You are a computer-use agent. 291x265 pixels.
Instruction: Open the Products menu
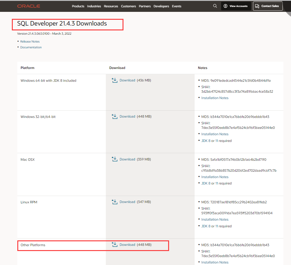point(78,6)
